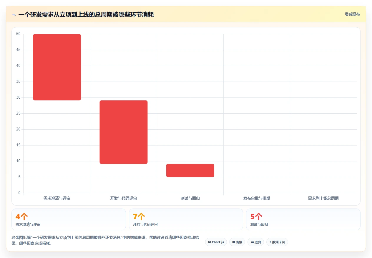This screenshot has width=372, height=258.
Task: Click the y-axis value 25
Action: pyautogui.click(x=18, y=113)
